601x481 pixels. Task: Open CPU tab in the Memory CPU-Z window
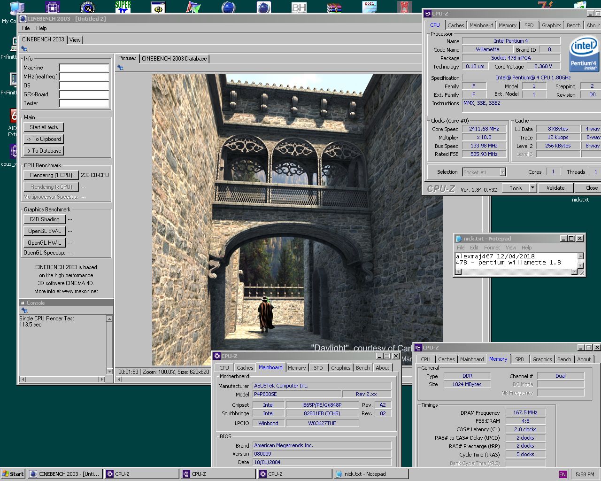coord(425,359)
